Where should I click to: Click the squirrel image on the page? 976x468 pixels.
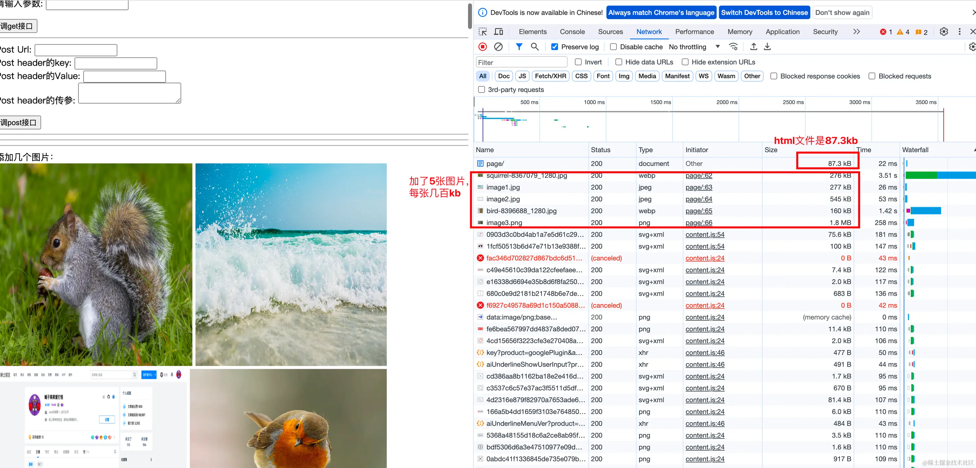96,265
